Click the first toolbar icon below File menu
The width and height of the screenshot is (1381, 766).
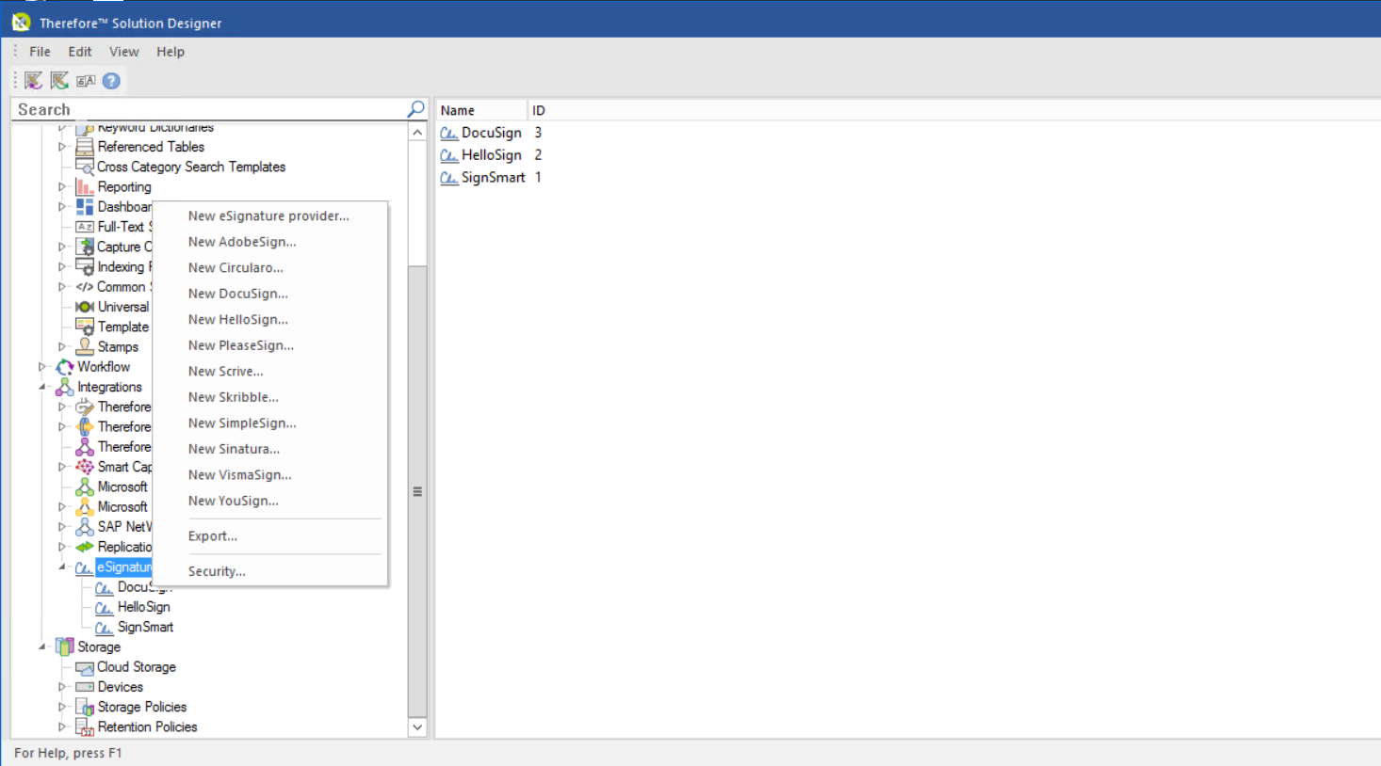pyautogui.click(x=34, y=81)
